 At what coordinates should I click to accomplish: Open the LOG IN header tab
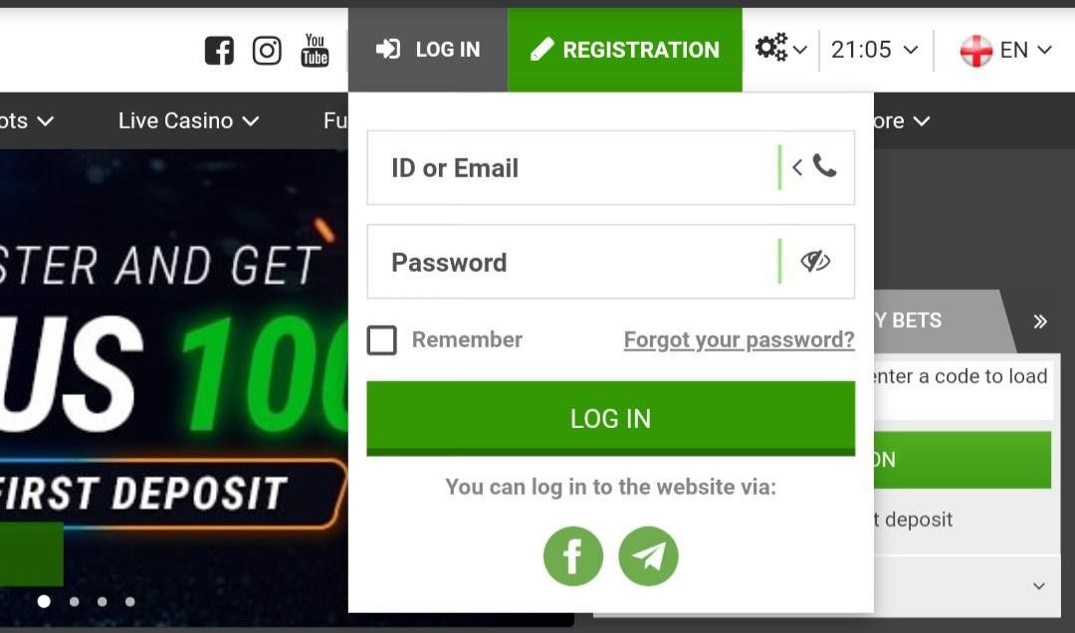(428, 50)
